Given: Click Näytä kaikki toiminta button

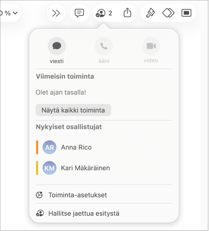Looking at the screenshot, I should point(73,110).
